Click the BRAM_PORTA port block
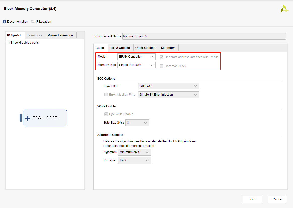Image resolution: width=293 pixels, height=208 pixels. click(45, 118)
